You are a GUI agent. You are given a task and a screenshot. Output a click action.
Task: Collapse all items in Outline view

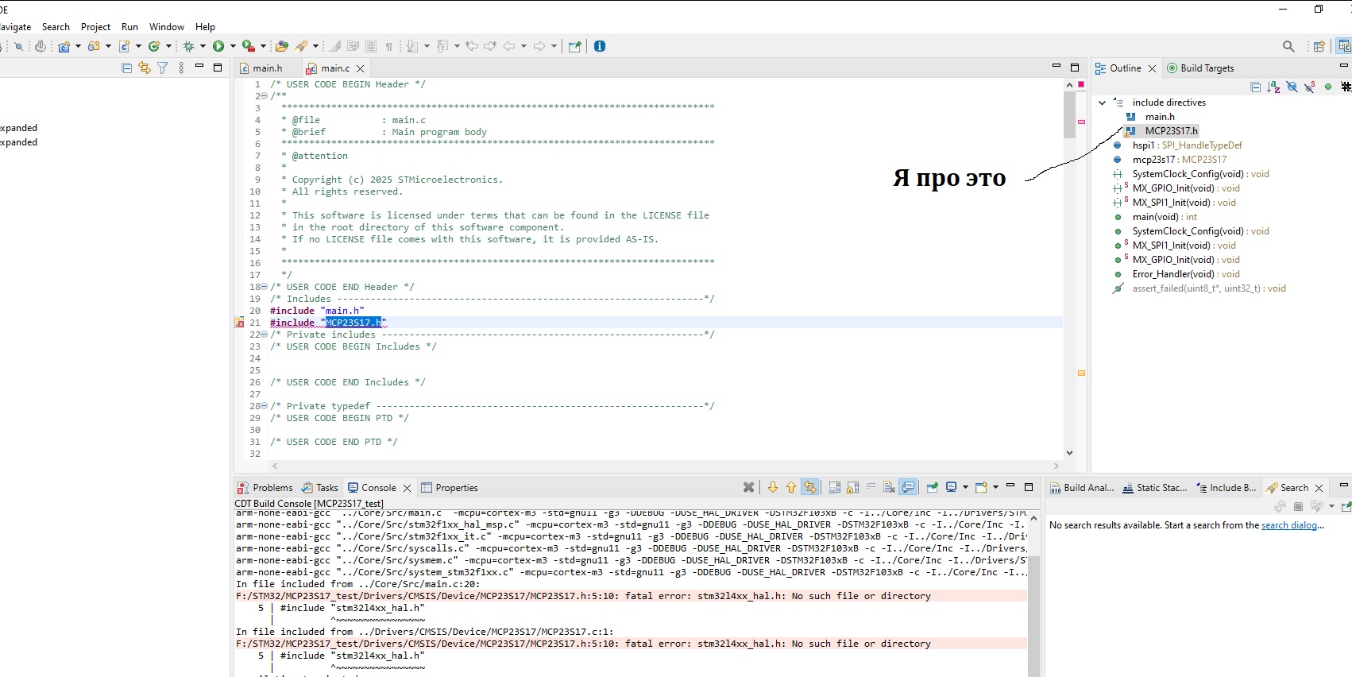point(1255,87)
